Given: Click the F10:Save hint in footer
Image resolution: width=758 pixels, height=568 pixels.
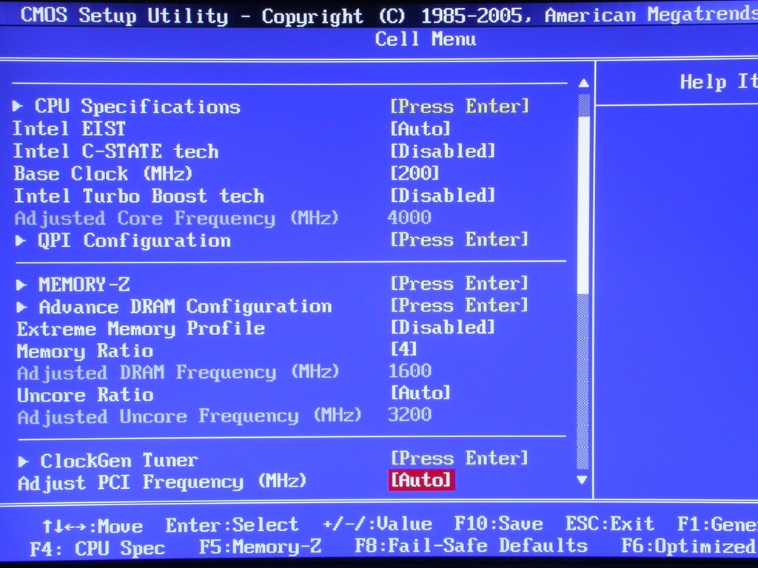Looking at the screenshot, I should [x=498, y=524].
